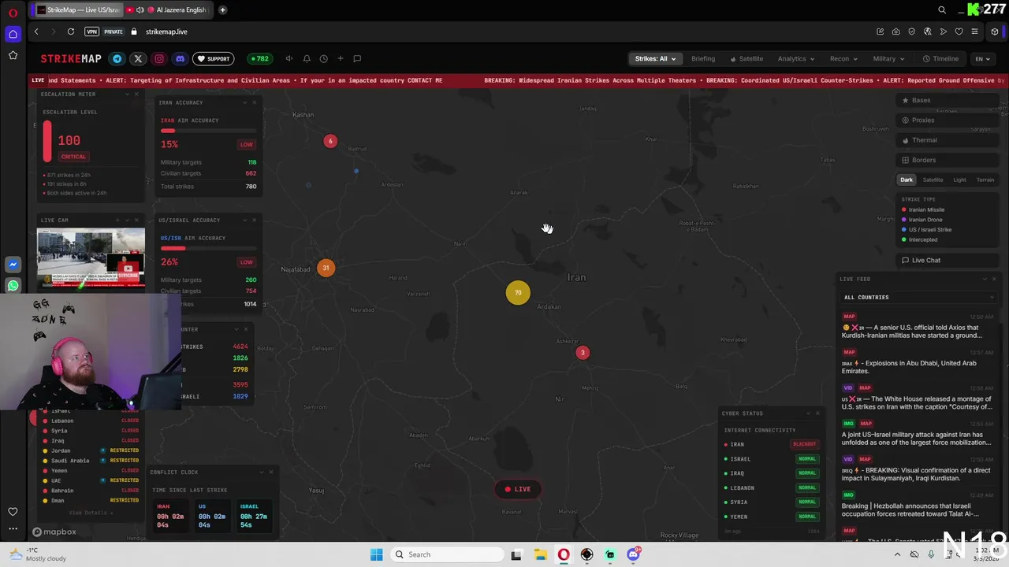Image resolution: width=1009 pixels, height=567 pixels.
Task: Close the Cyber Status panel
Action: coord(817,413)
